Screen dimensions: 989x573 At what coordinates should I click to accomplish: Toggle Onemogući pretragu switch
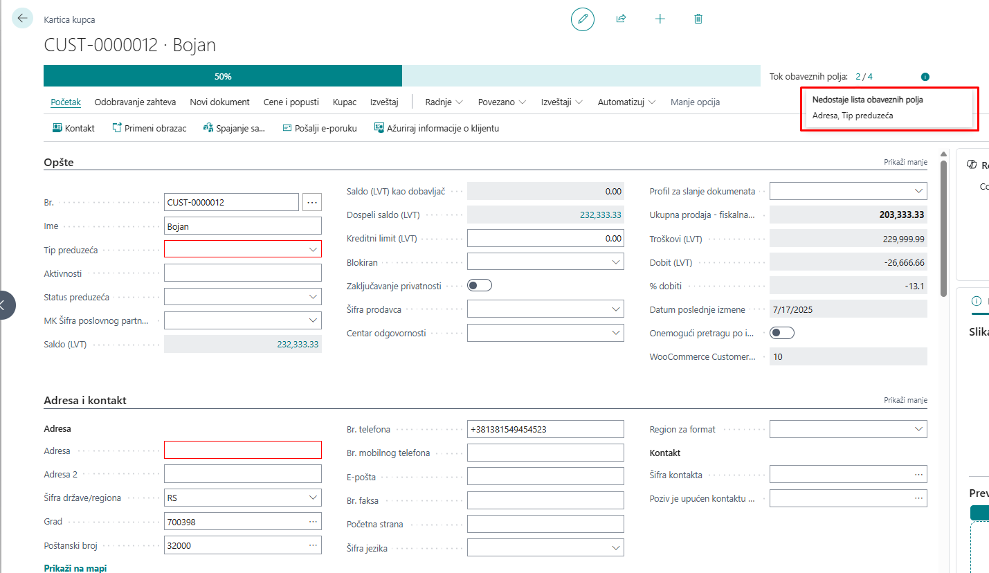782,333
